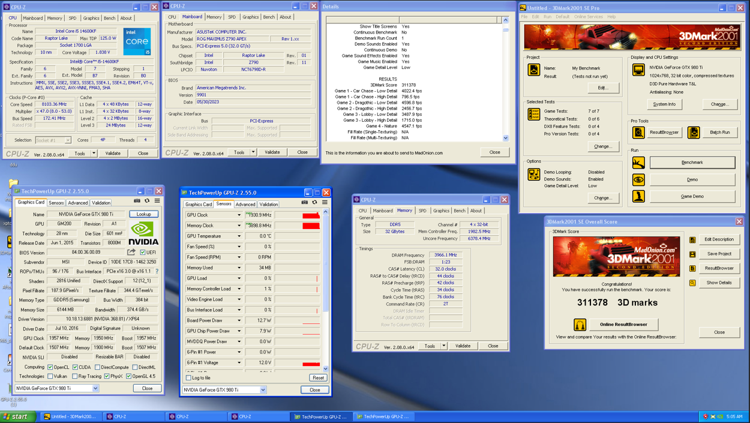The height and width of the screenshot is (423, 750).
Task: Click Close in the Details window
Action: (494, 152)
